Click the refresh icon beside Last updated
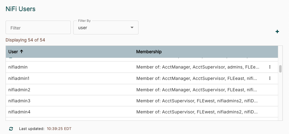This screenshot has height=134, width=289. (x=11, y=129)
